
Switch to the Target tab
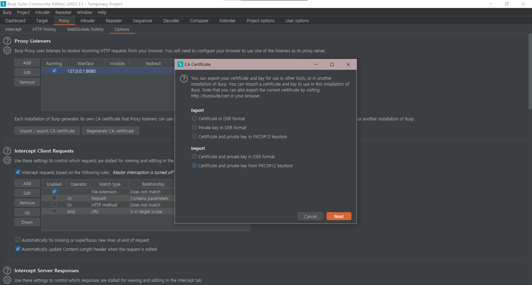pos(42,21)
